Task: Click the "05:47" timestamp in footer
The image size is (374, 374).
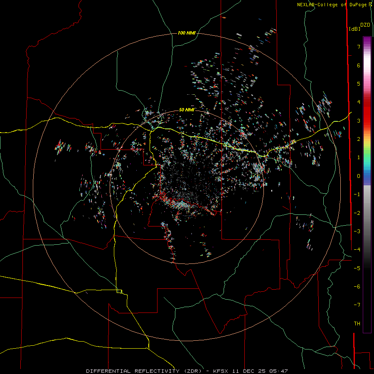Action: pos(278,371)
